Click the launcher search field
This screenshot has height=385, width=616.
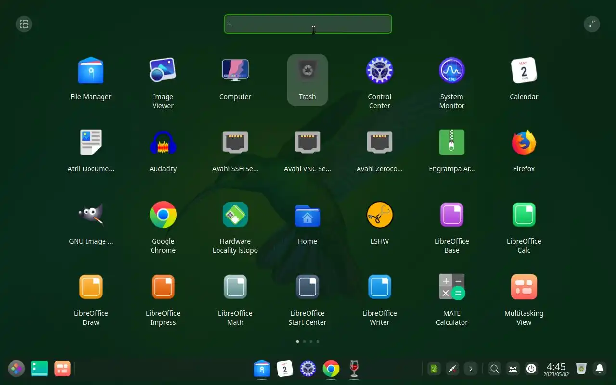pos(308,24)
